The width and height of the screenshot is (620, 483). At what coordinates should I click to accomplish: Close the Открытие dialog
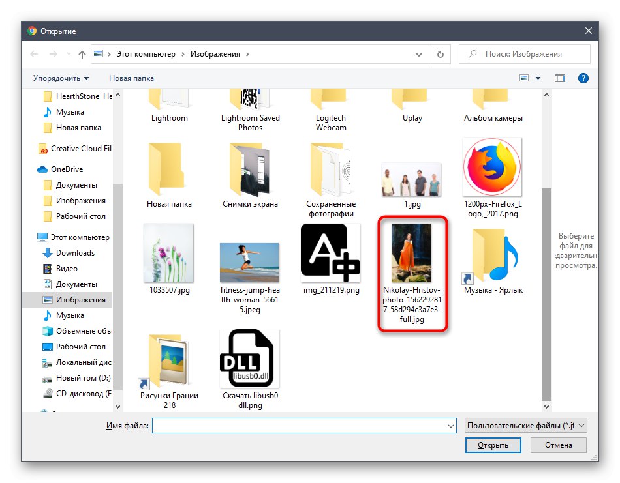[x=589, y=31]
